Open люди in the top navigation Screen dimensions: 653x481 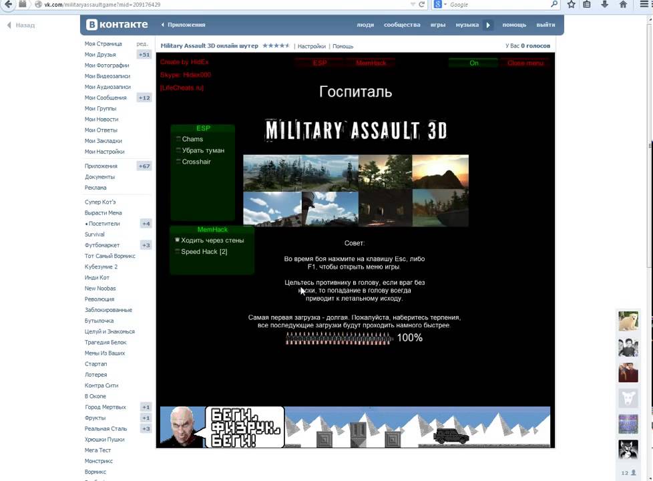tap(365, 25)
